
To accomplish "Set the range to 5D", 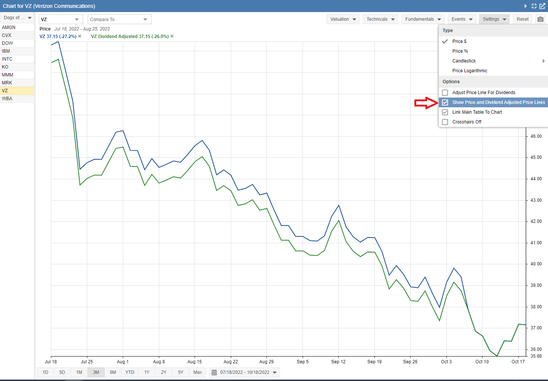I will (62, 372).
